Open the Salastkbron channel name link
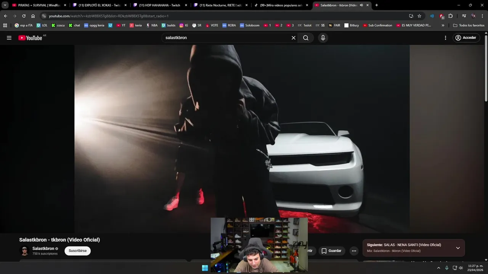488x274 pixels. (43, 249)
